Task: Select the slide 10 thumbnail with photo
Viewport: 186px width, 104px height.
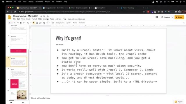Action: 19,95
